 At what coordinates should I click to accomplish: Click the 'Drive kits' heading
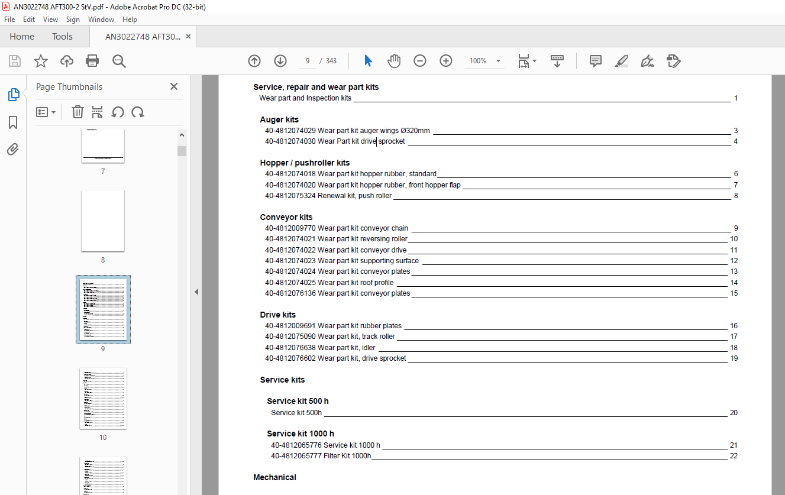coord(278,315)
